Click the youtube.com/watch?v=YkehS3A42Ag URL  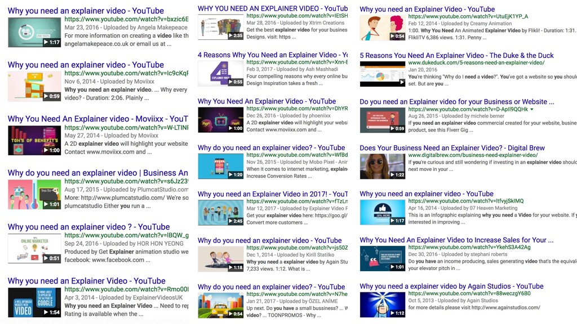pos(469,247)
